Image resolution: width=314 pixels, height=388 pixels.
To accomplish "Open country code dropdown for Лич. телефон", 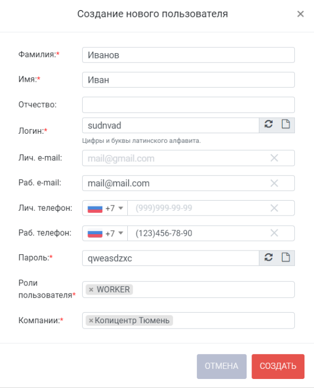I will click(x=105, y=208).
